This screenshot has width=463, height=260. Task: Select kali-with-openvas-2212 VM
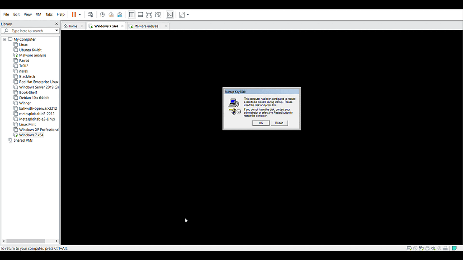pyautogui.click(x=38, y=108)
